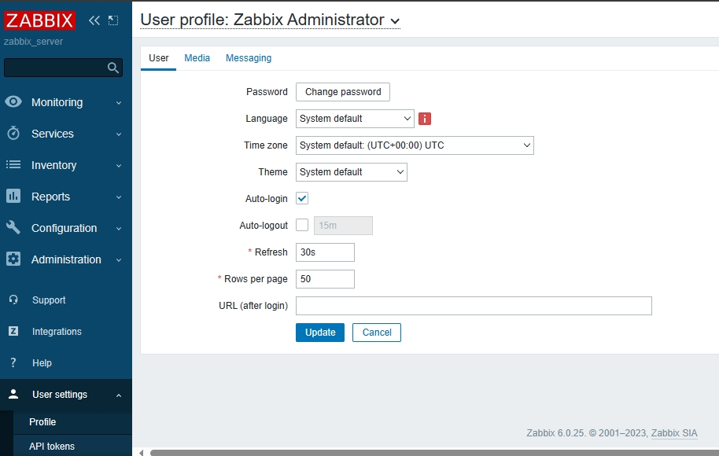Open Monitoring via the eye icon
719x456 pixels.
coord(13,102)
